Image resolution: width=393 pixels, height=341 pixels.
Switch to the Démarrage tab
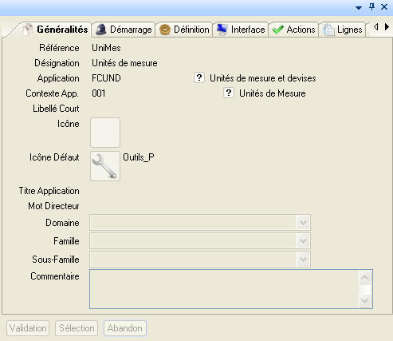(x=124, y=30)
